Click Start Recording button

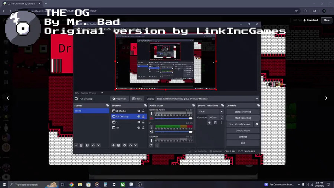pos(243,118)
